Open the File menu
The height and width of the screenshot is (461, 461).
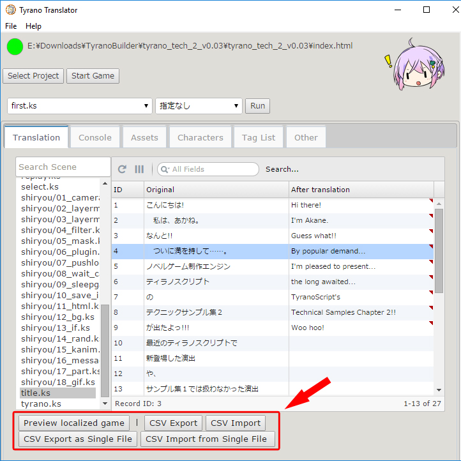click(x=11, y=26)
